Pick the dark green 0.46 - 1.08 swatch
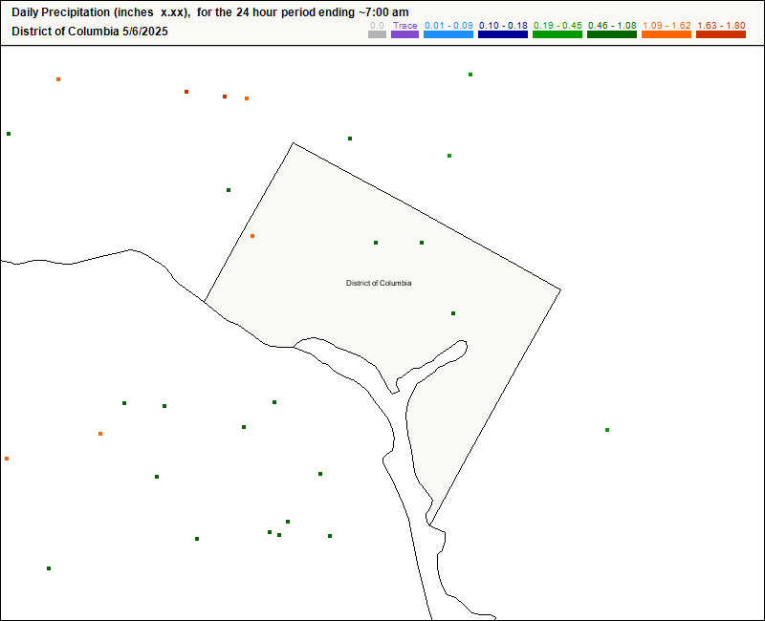The width and height of the screenshot is (765, 621). pyautogui.click(x=612, y=34)
